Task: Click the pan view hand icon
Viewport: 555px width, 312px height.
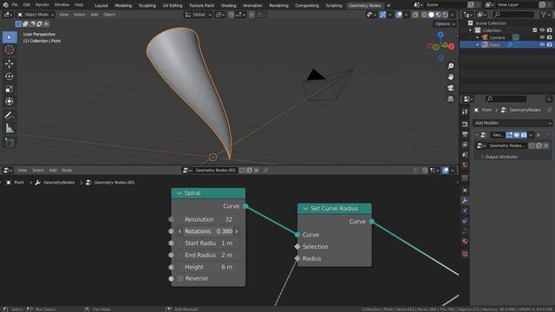Action: point(451,77)
